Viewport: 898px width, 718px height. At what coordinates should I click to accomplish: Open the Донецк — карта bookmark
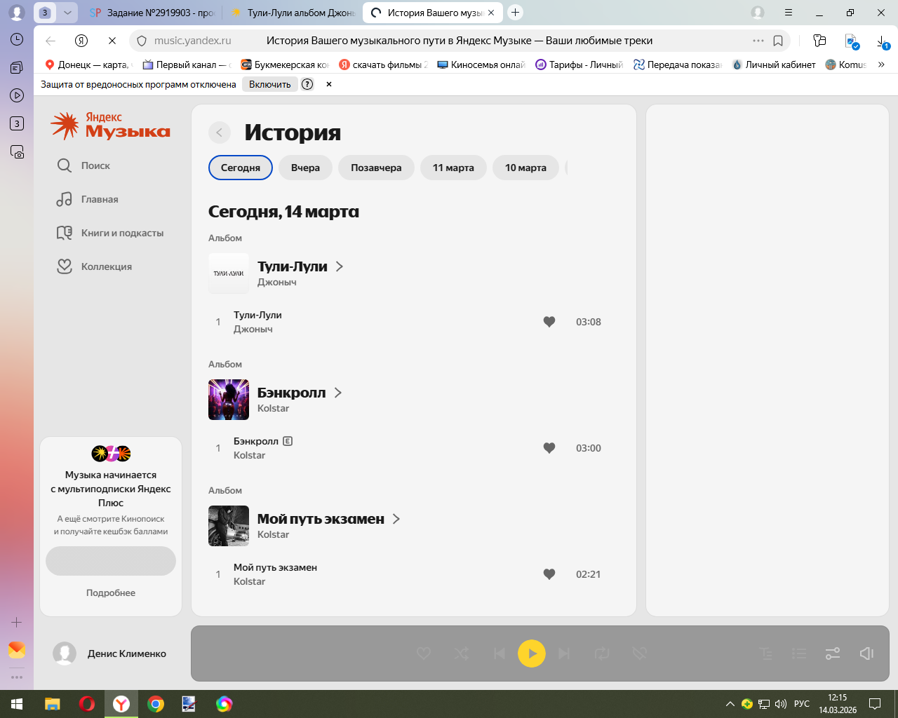pos(87,65)
